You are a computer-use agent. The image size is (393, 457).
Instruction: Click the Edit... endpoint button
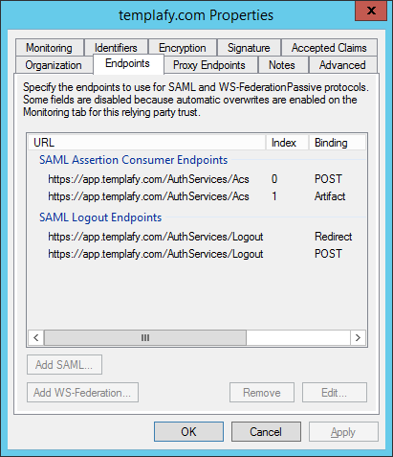(335, 392)
